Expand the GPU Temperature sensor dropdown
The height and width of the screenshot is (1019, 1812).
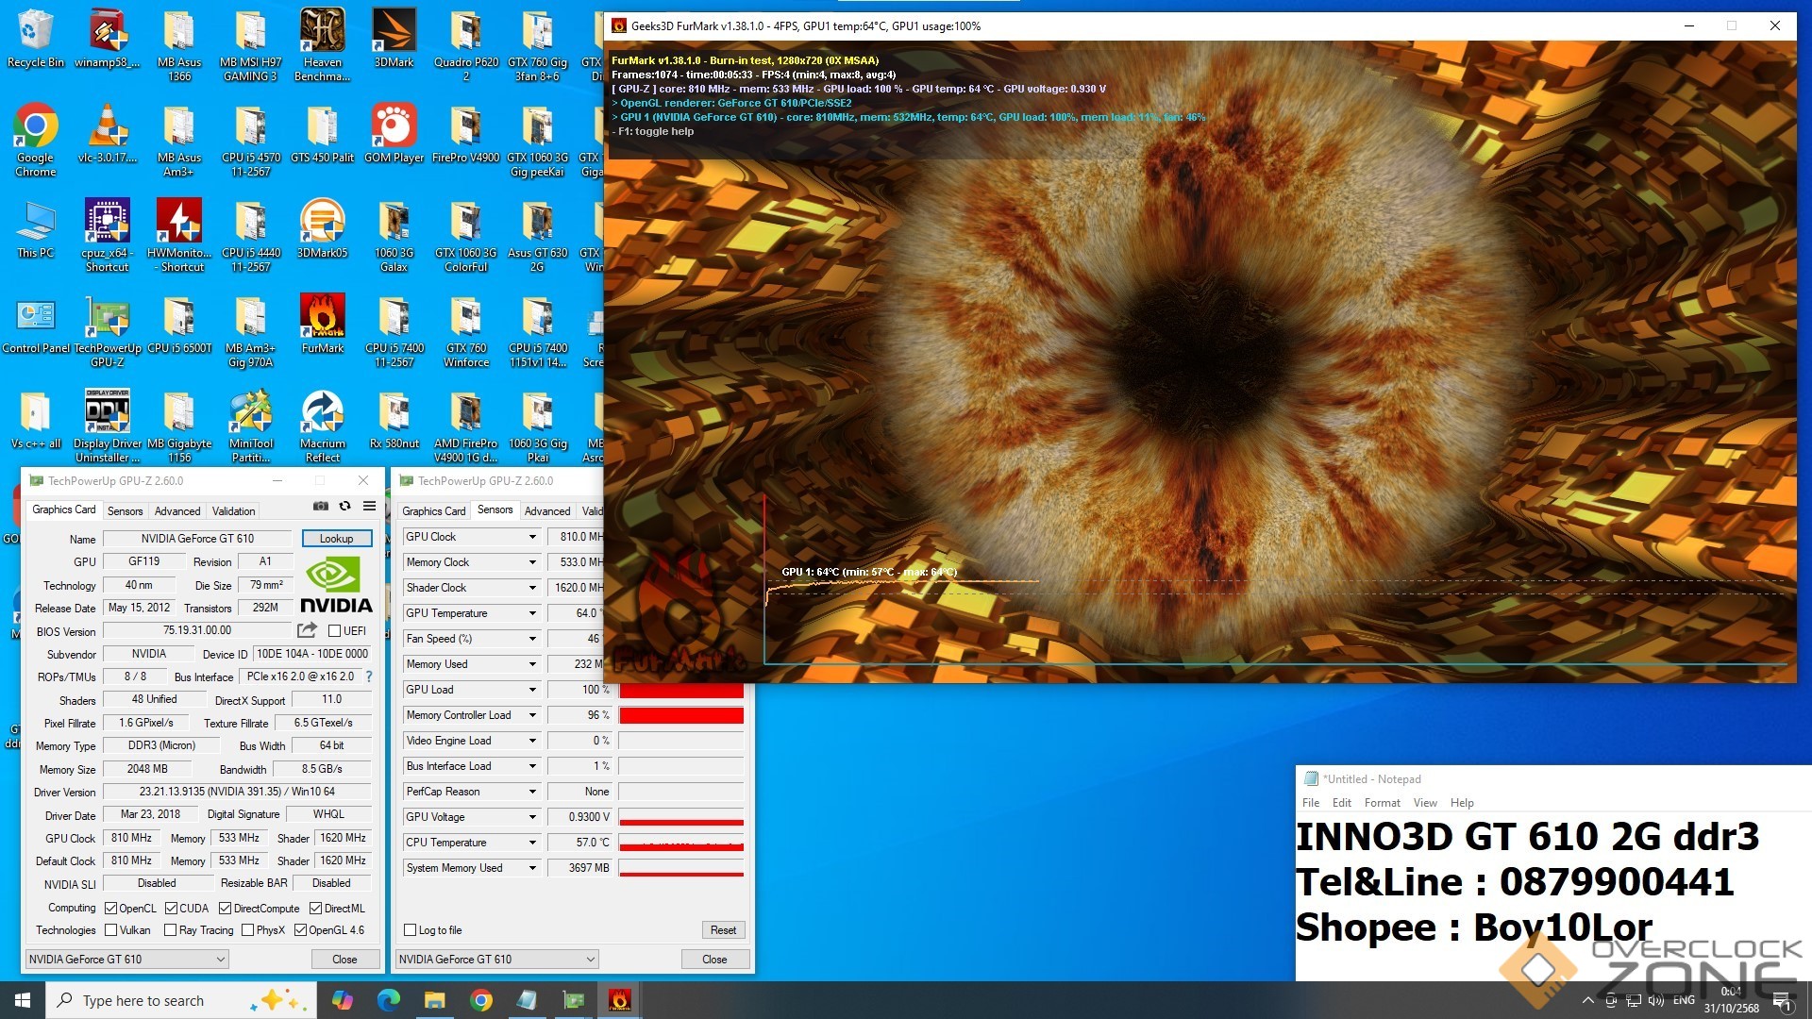[x=532, y=613]
